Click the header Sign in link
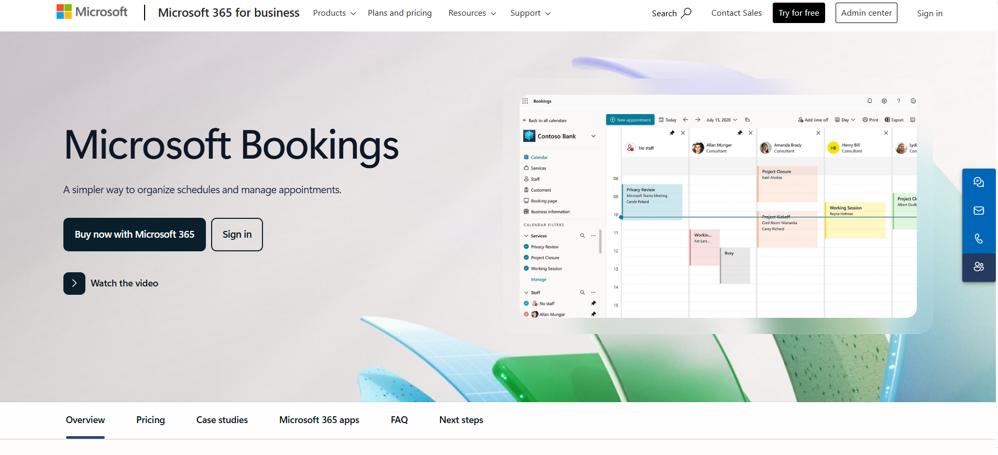The image size is (998, 455). [930, 14]
